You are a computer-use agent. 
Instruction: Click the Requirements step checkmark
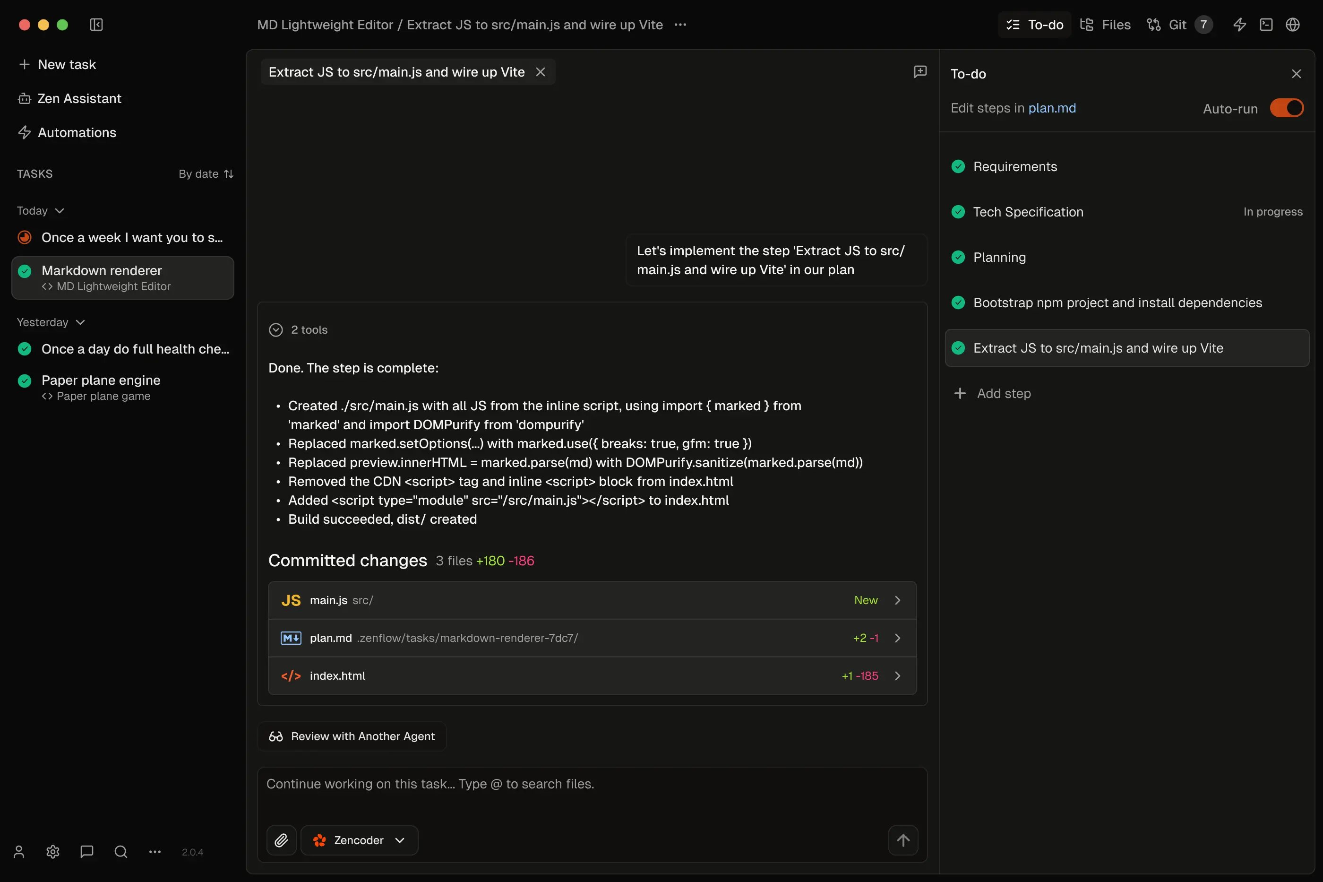tap(958, 166)
